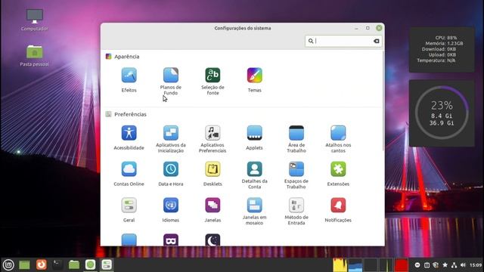Viewport: 484px width, 272px height.
Task: Open the network tray icon
Action: [454, 265]
